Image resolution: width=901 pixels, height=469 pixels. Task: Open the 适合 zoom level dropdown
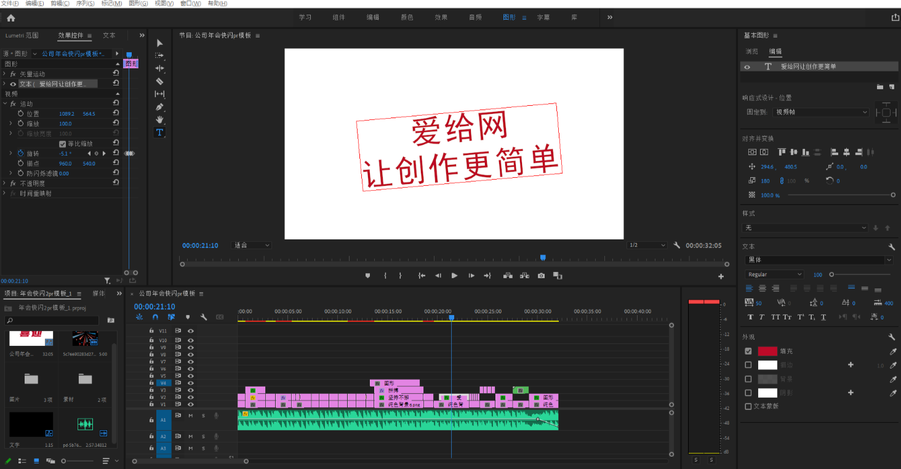tap(252, 245)
